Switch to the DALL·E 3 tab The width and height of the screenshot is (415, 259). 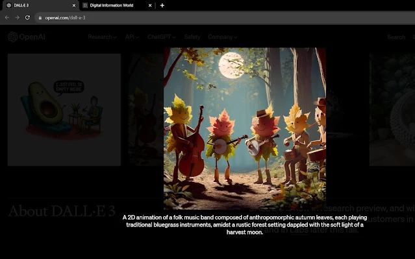(x=40, y=5)
